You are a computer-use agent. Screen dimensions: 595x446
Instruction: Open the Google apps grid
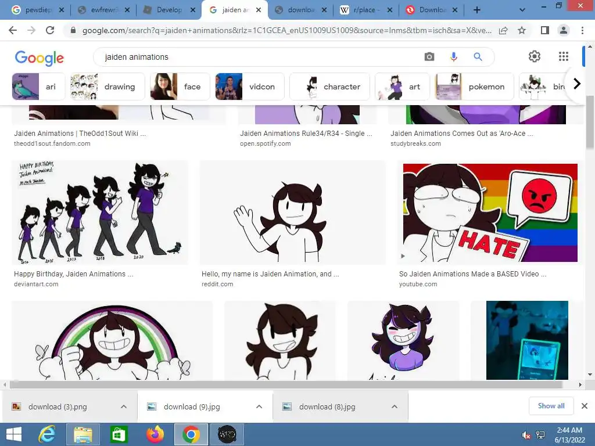[x=564, y=56]
